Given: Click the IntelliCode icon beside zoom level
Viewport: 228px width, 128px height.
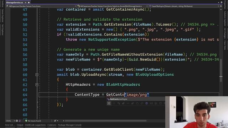Looking at the screenshot, I should (17, 121).
